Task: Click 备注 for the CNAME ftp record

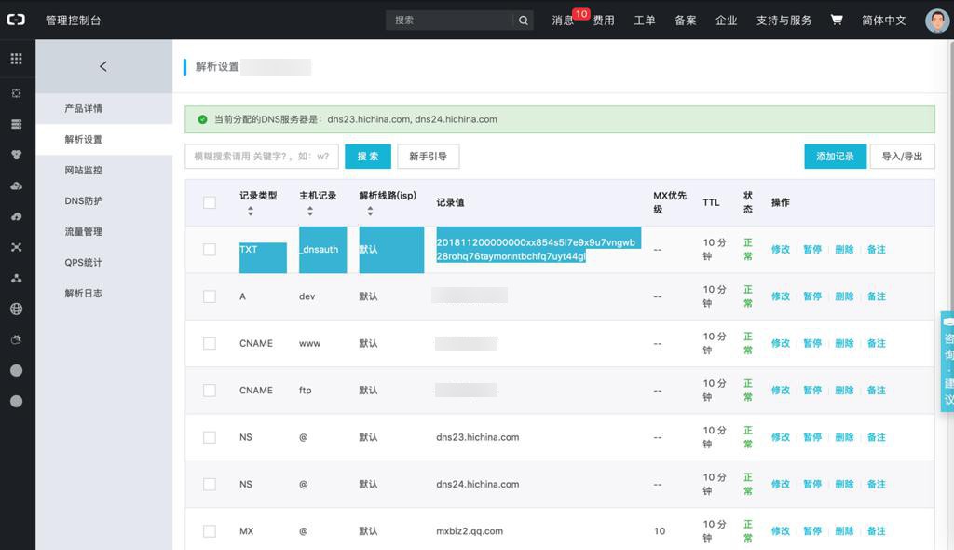Action: coord(876,391)
